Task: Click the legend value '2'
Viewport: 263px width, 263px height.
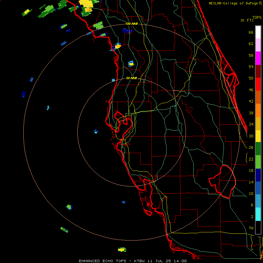Action: tap(252, 217)
